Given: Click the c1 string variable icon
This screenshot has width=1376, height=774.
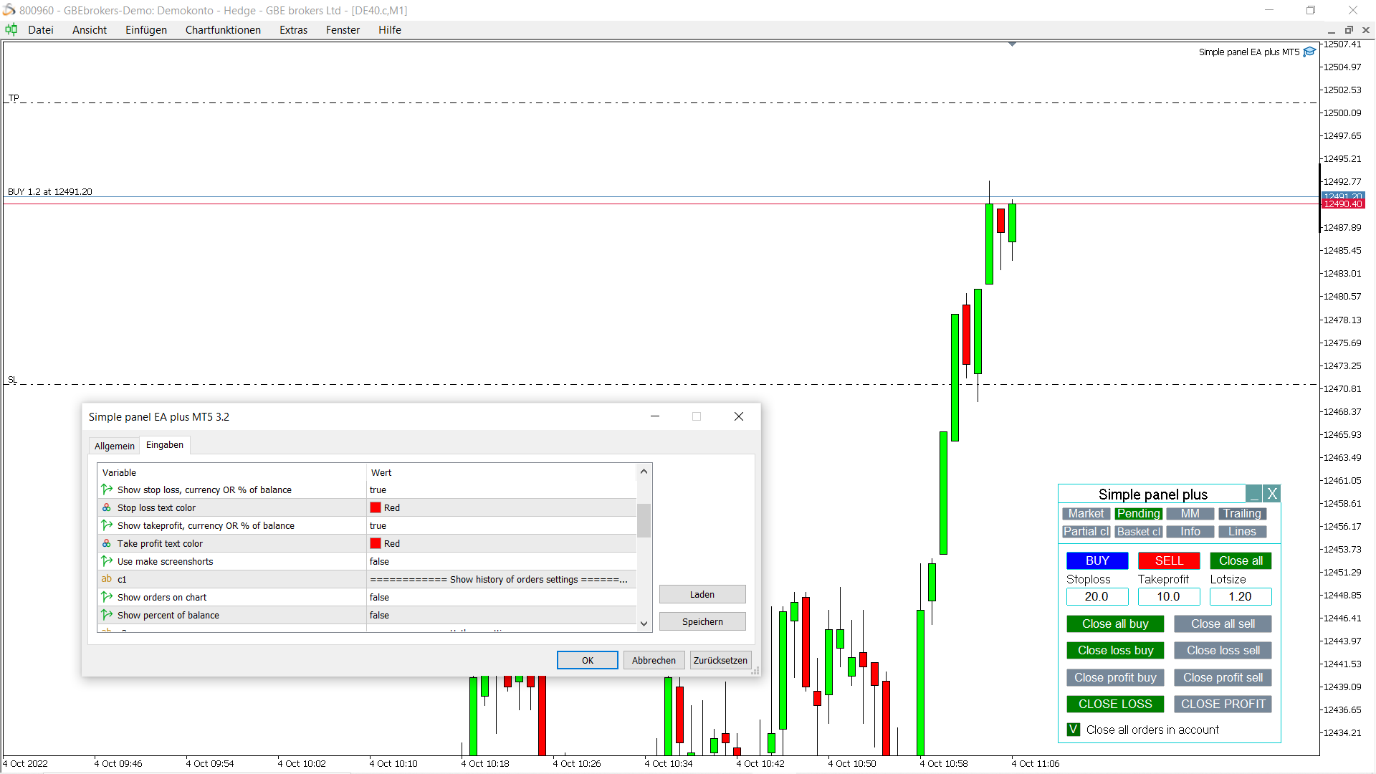Looking at the screenshot, I should (107, 579).
